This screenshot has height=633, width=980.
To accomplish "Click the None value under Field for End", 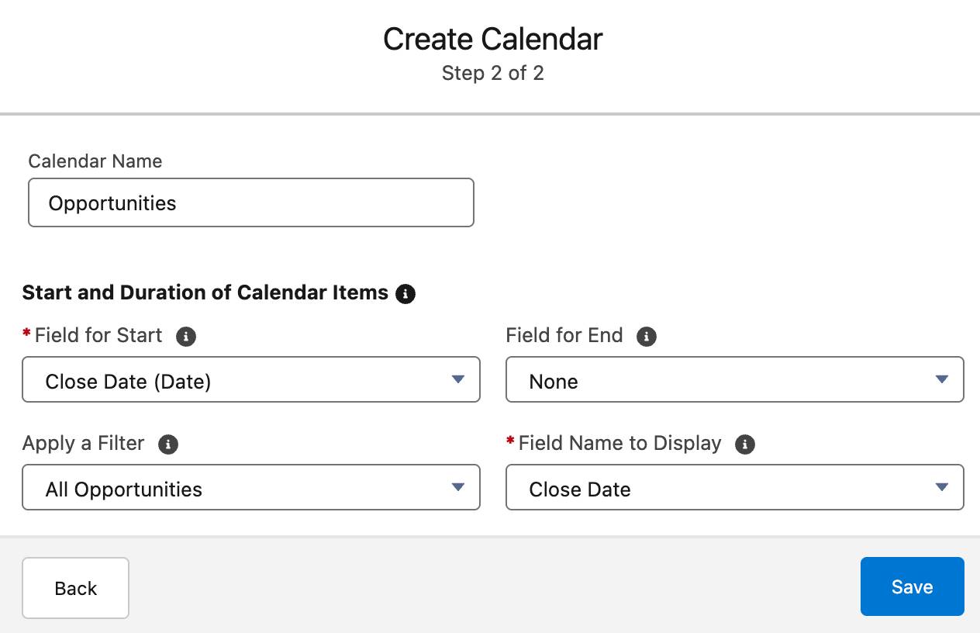I will [x=553, y=381].
